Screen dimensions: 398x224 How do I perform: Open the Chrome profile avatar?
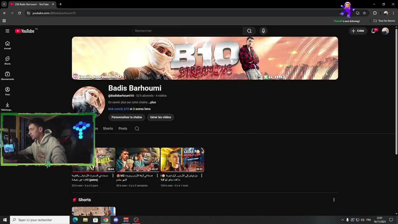(386, 13)
